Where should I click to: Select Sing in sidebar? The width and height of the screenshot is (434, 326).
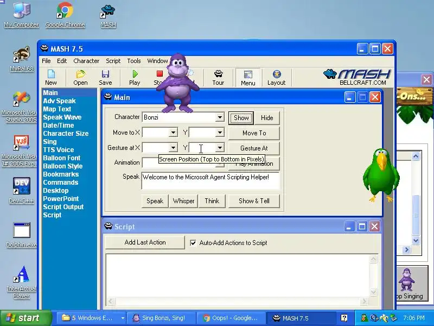pyautogui.click(x=50, y=142)
